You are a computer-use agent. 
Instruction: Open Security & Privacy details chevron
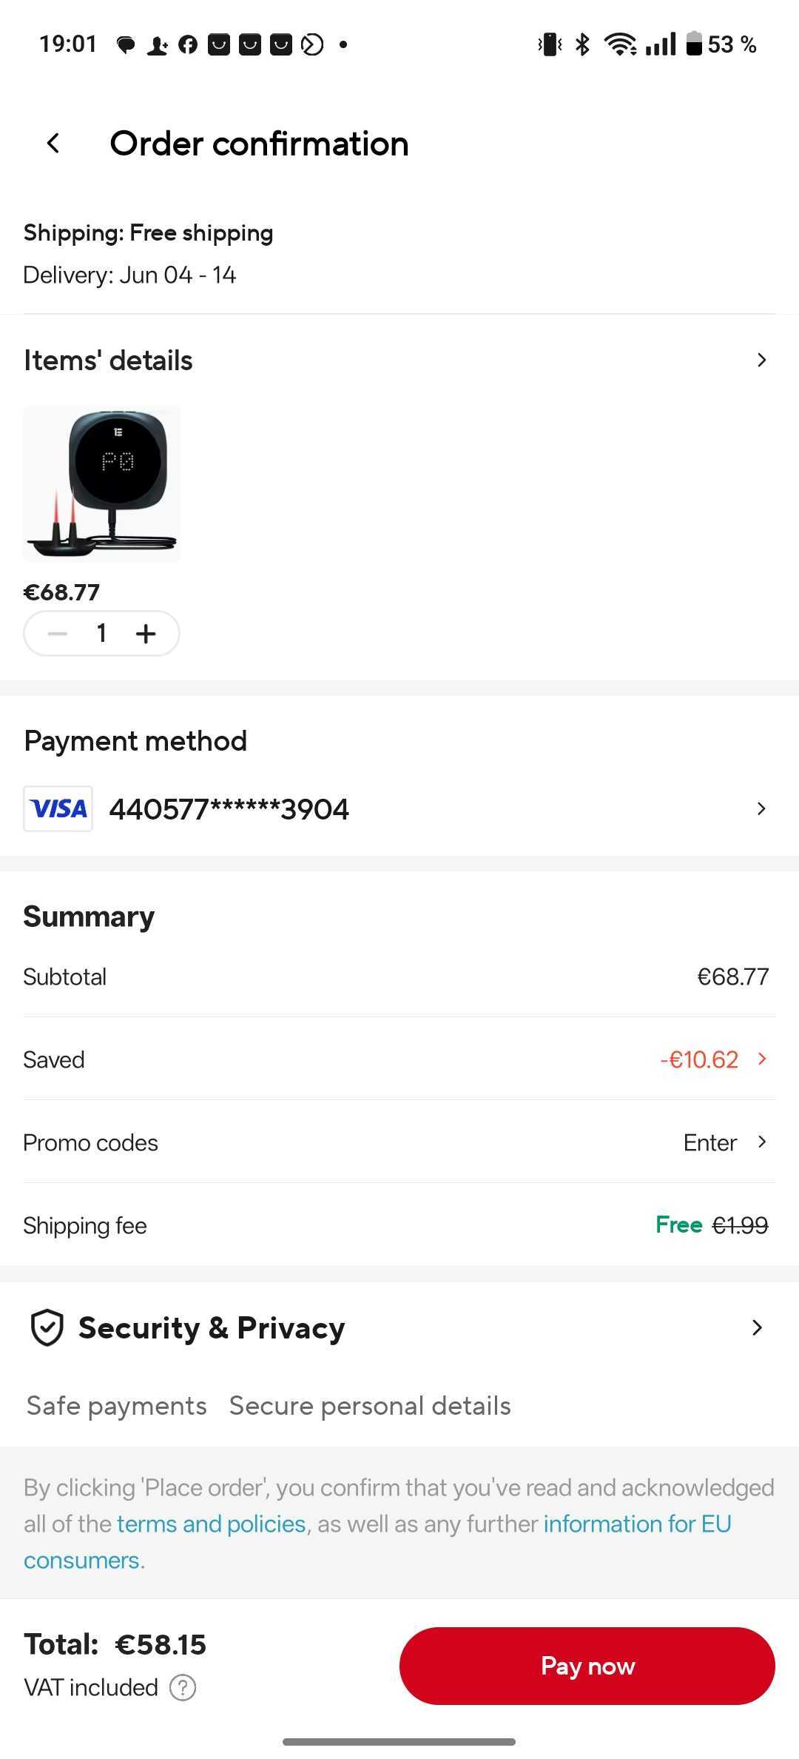(757, 1327)
